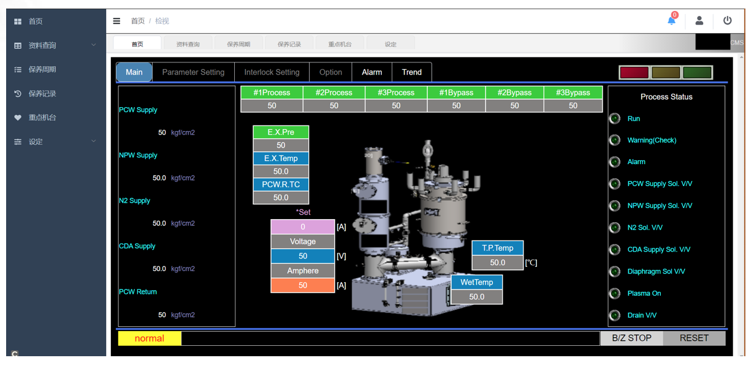
Task: Toggle the Run status indicator
Action: (615, 119)
